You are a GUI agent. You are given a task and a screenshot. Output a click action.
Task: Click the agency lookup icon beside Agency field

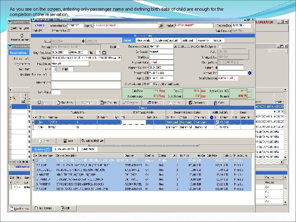161,25
